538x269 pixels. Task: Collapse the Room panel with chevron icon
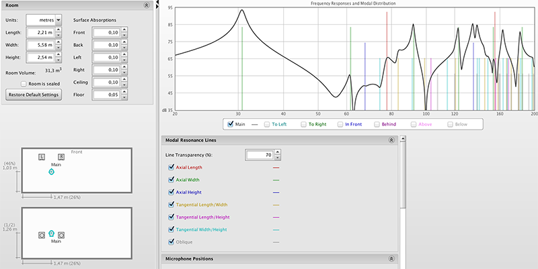tap(147, 5)
